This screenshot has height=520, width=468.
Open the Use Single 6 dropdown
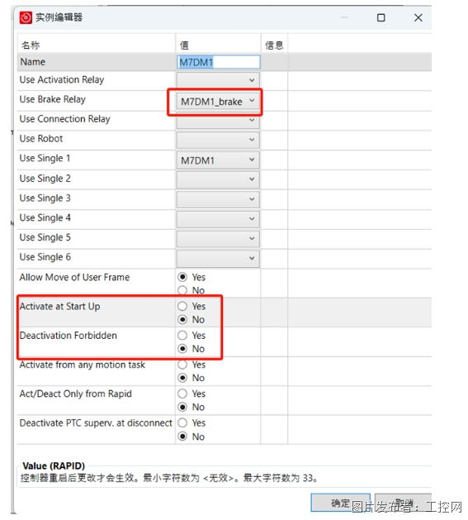click(218, 258)
